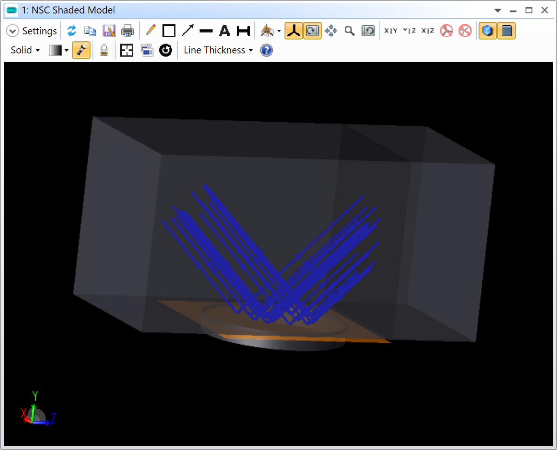Toggle the dark gray solid view button
This screenshot has height=450, width=557.
click(x=506, y=31)
